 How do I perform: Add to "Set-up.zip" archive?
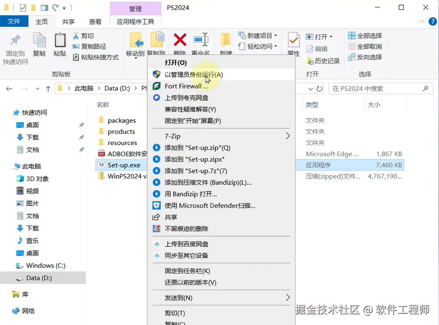pos(221,147)
